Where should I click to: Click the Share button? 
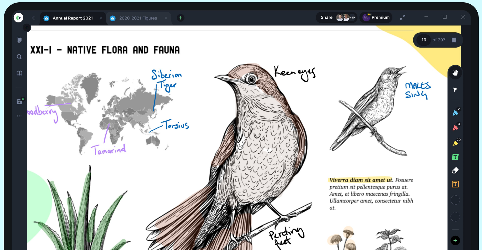click(326, 17)
